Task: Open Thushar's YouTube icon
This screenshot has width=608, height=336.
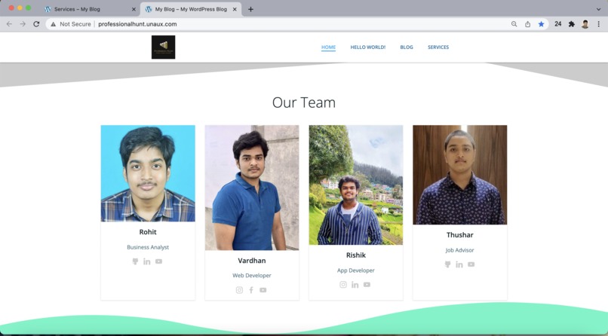Action: (x=471, y=264)
